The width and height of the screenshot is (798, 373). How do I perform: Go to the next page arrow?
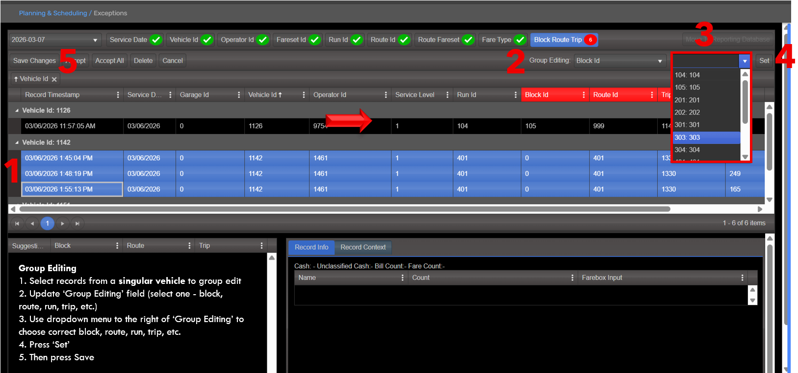[62, 223]
